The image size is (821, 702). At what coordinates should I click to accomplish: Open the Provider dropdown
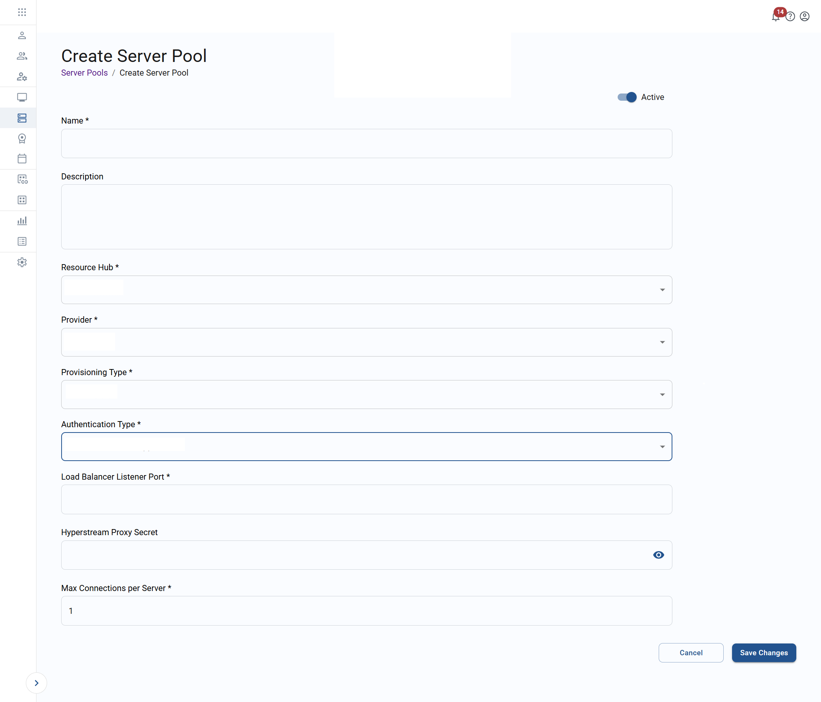tap(662, 342)
